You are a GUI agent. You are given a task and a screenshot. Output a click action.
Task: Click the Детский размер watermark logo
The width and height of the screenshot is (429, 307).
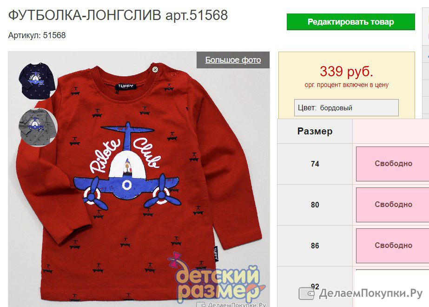216,280
